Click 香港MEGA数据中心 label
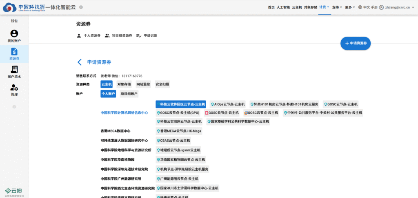This screenshot has width=418, height=198. click(x=116, y=131)
